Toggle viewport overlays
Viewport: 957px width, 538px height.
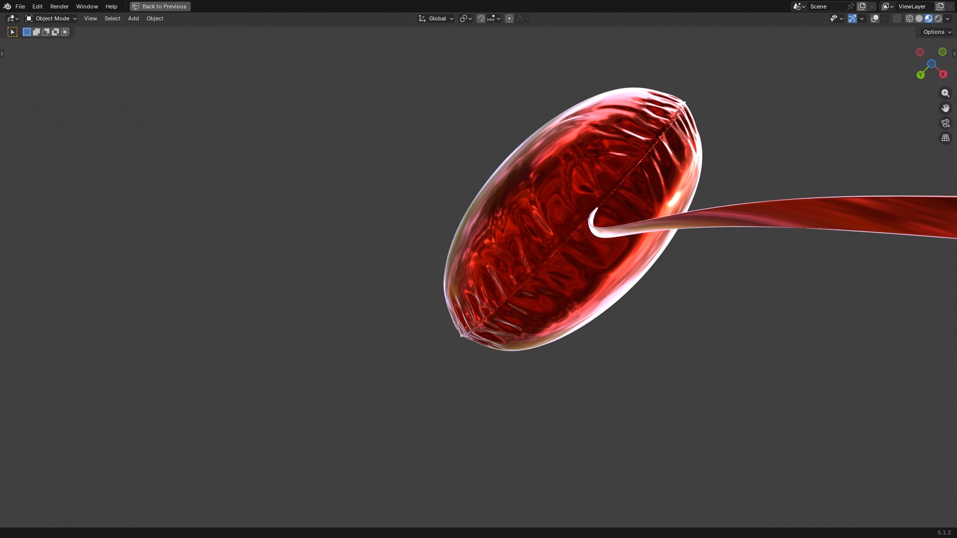[x=875, y=18]
